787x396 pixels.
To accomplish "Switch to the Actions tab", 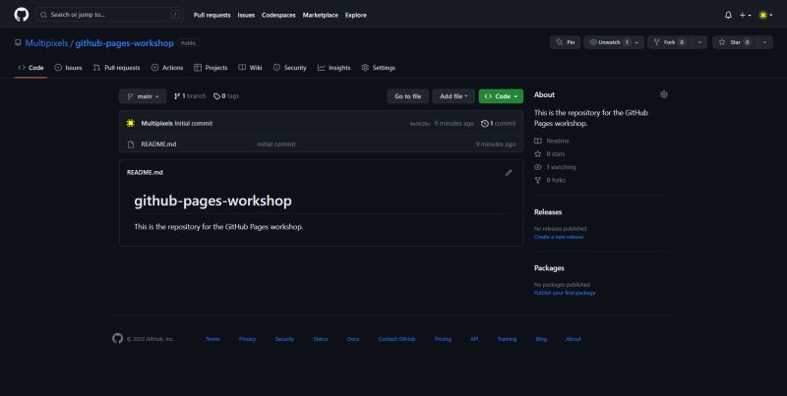I will (167, 68).
